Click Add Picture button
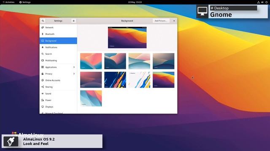The width and height of the screenshot is (270, 151). 161,21
